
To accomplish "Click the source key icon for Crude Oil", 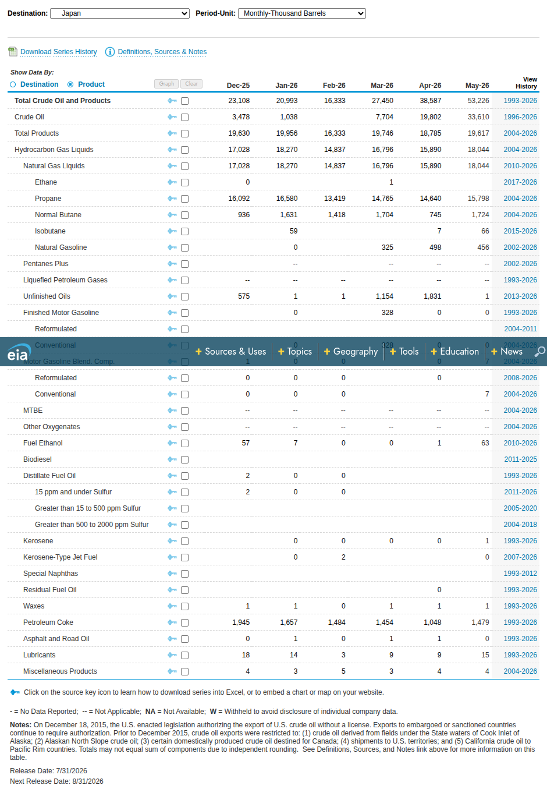I will point(172,117).
